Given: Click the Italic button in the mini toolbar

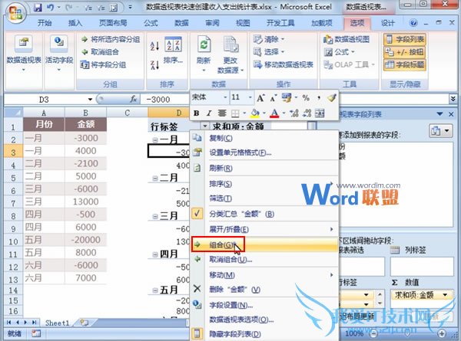Looking at the screenshot, I should [x=209, y=113].
